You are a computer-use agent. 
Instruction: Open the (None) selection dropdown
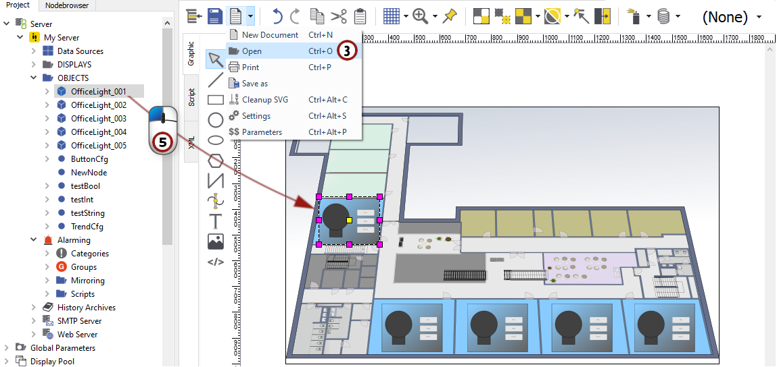pyautogui.click(x=759, y=17)
